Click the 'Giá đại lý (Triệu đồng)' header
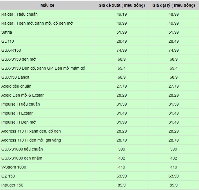Screen dimensions: 199x190 pyautogui.click(x=174, y=5)
